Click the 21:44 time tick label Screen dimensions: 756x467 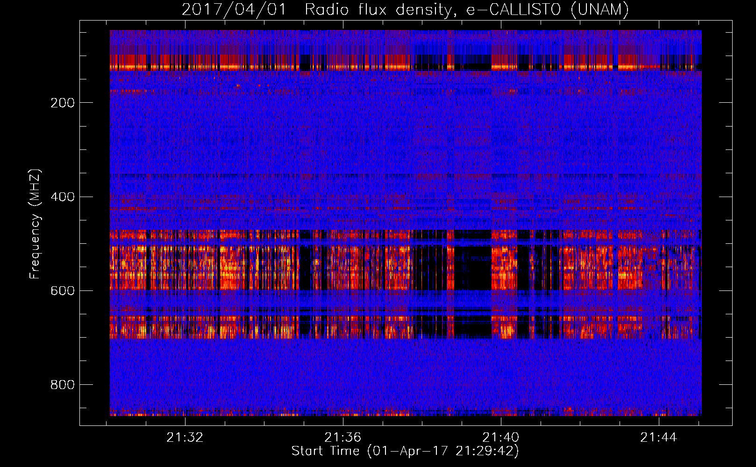[659, 438]
